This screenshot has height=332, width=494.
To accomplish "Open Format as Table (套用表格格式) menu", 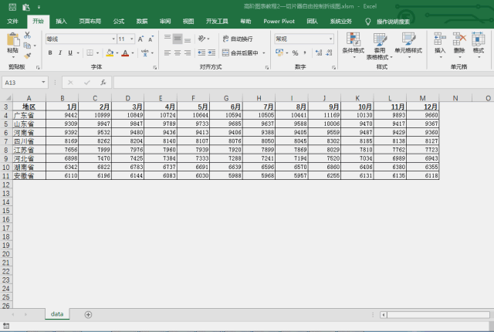I will pos(379,46).
